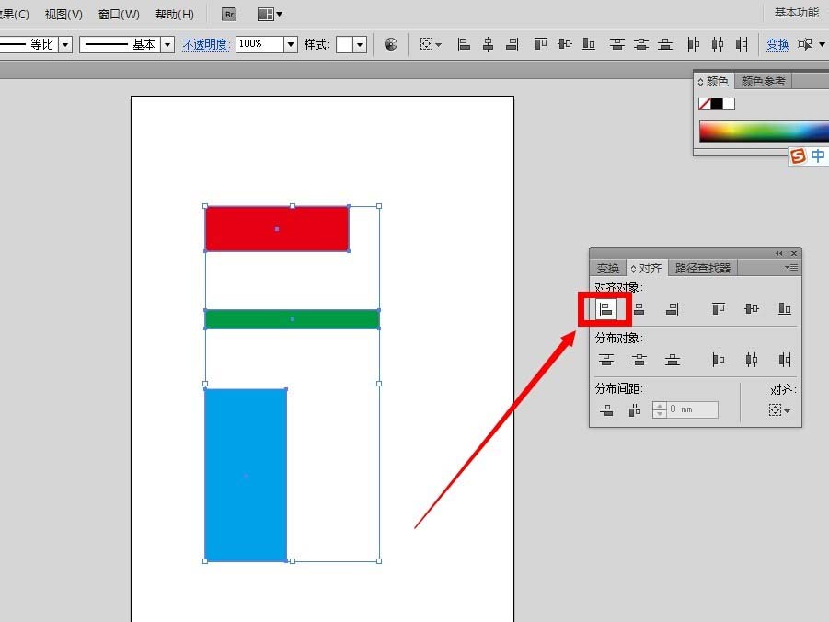Click horizontal distribute spacing icon in Align panel

pyautogui.click(x=635, y=409)
